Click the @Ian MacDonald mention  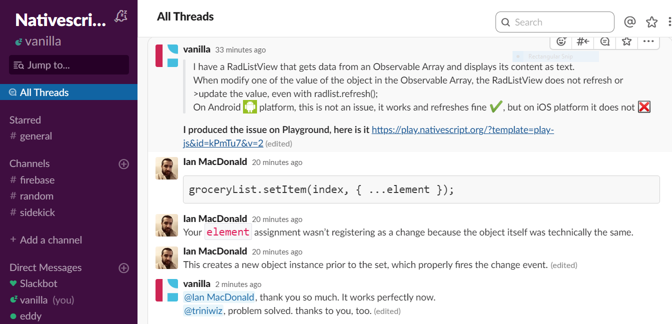click(219, 296)
